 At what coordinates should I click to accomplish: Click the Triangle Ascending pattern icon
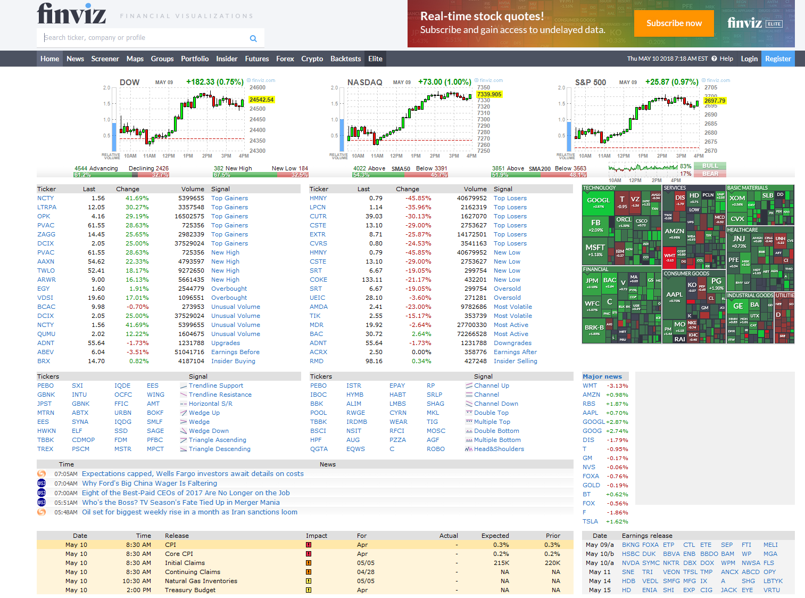point(184,440)
